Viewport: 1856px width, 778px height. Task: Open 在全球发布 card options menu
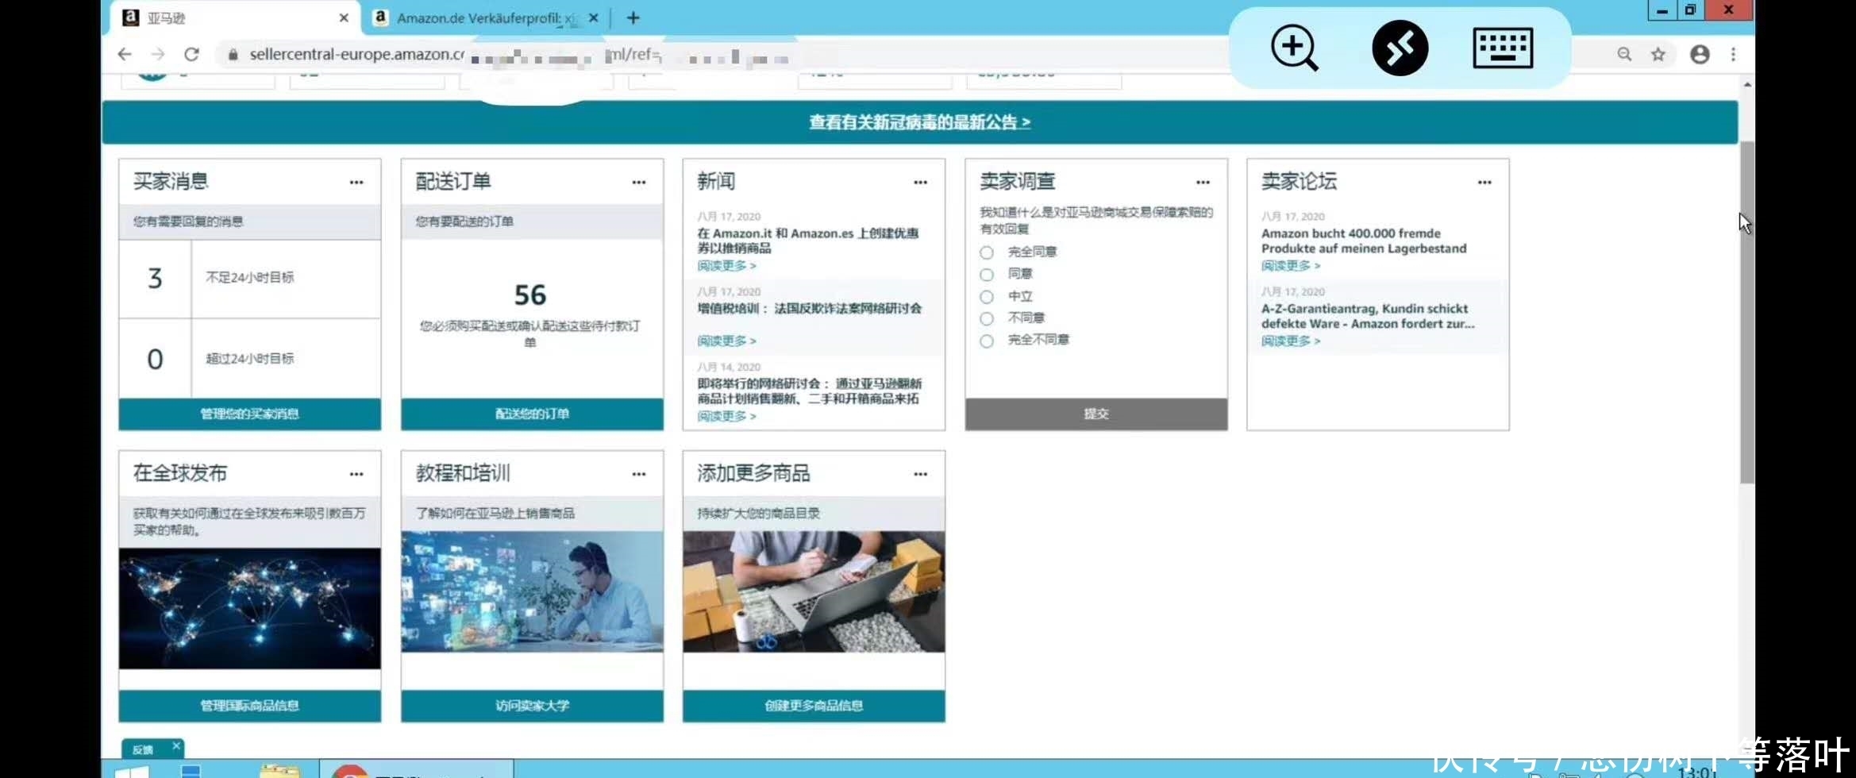356,474
